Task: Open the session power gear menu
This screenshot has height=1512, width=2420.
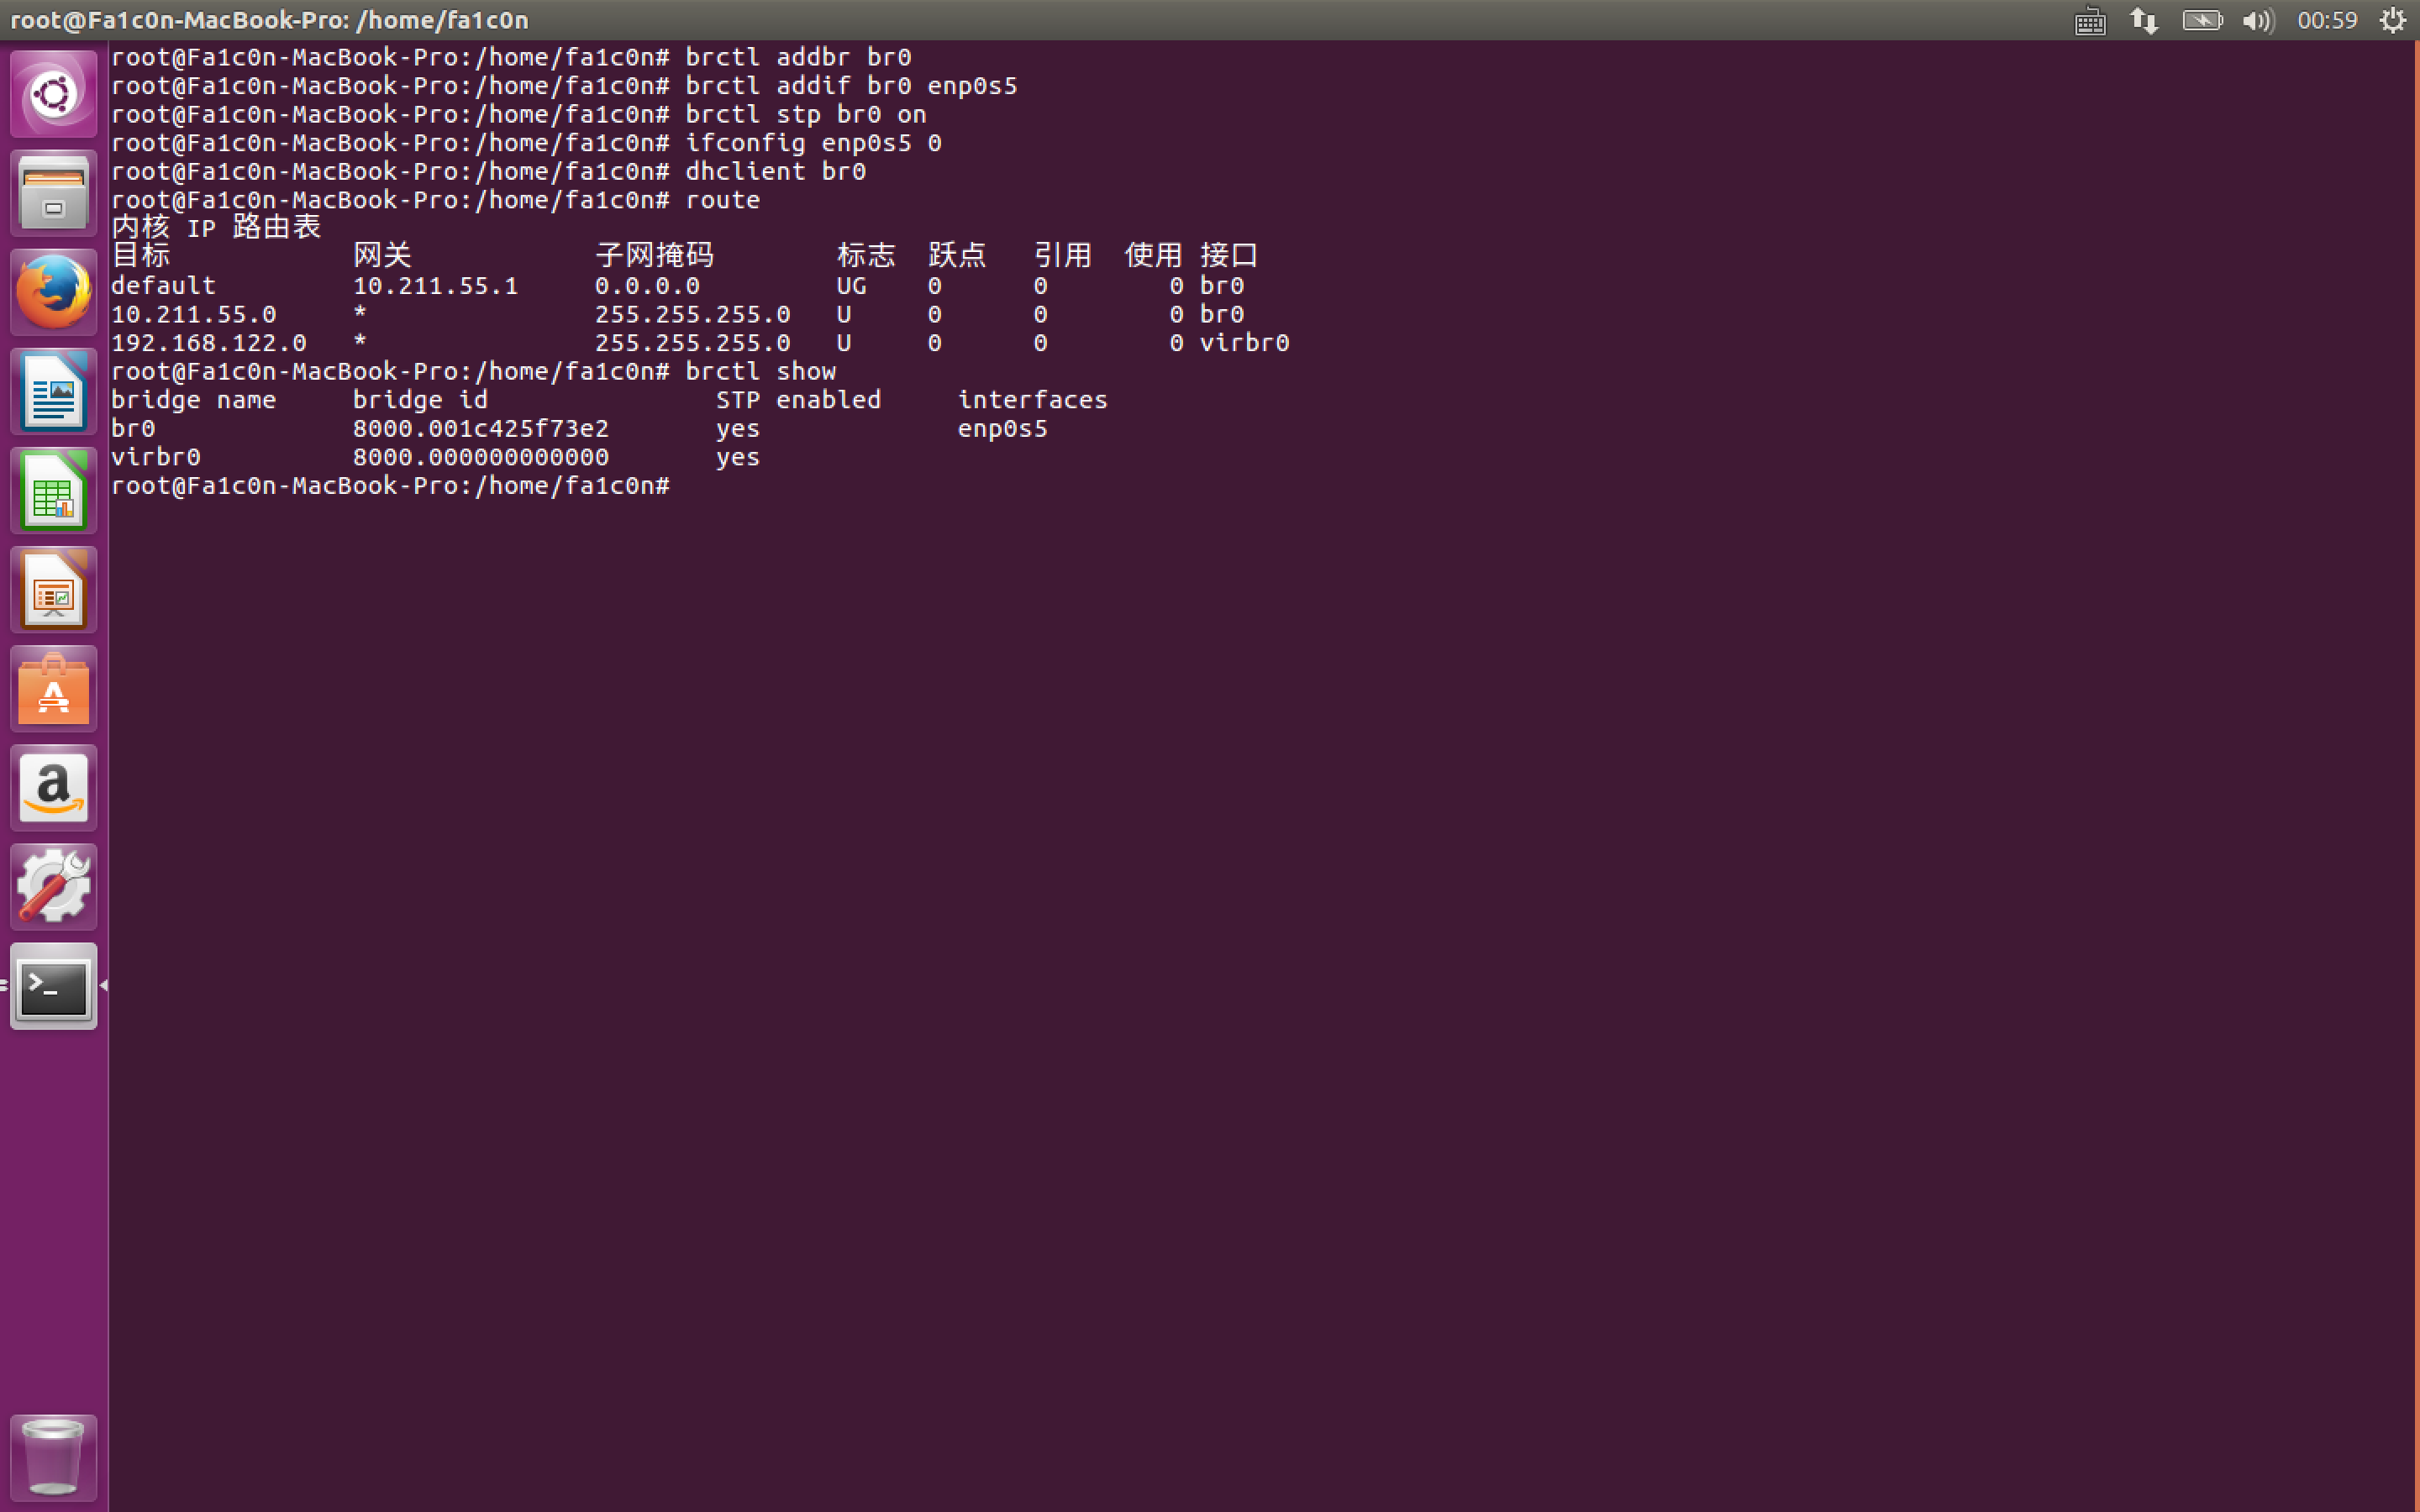Action: [2393, 20]
